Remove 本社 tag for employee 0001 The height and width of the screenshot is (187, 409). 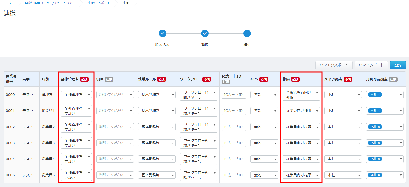tap(379, 111)
